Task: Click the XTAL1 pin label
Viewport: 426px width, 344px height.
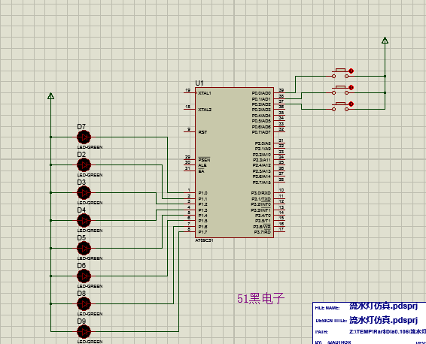Action: pos(205,93)
